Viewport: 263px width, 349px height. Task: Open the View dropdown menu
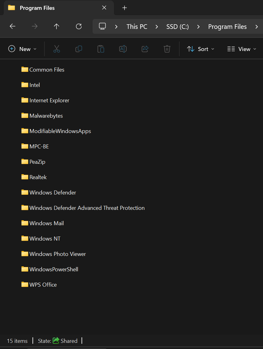242,49
